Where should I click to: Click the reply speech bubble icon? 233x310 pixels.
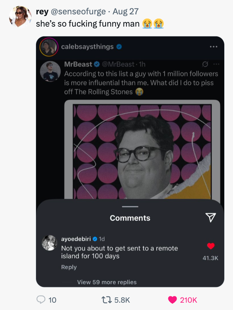tap(41, 300)
